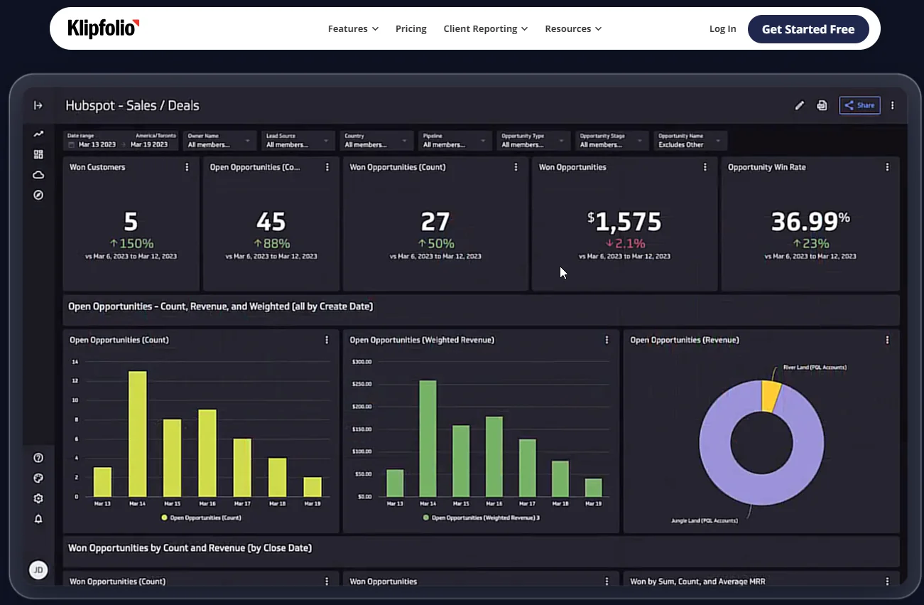Viewport: 924px width, 605px height.
Task: Open the dashboards grid sidebar icon
Action: pos(38,154)
